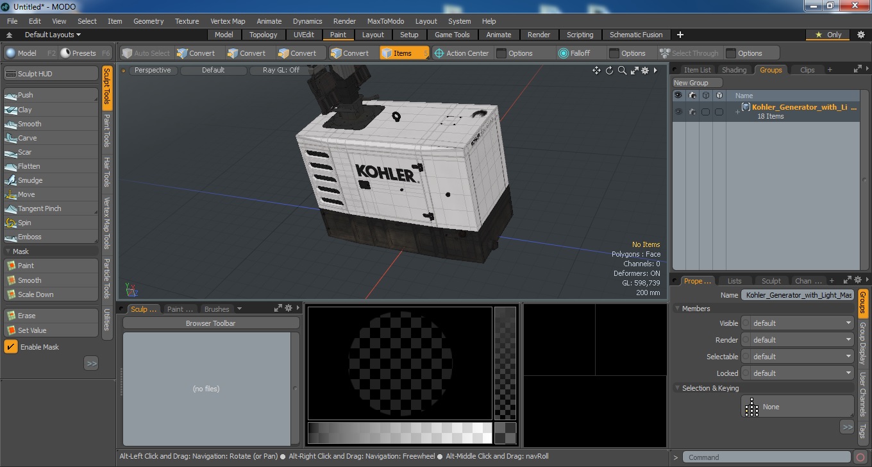The image size is (872, 467).
Task: Click the Mask Scale Down tool
Action: click(51, 294)
